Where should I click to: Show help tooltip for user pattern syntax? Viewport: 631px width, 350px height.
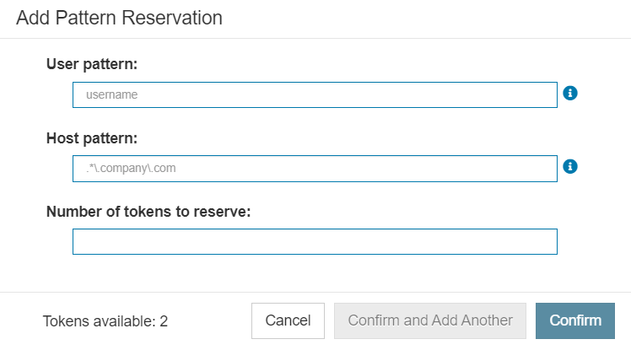point(569,94)
